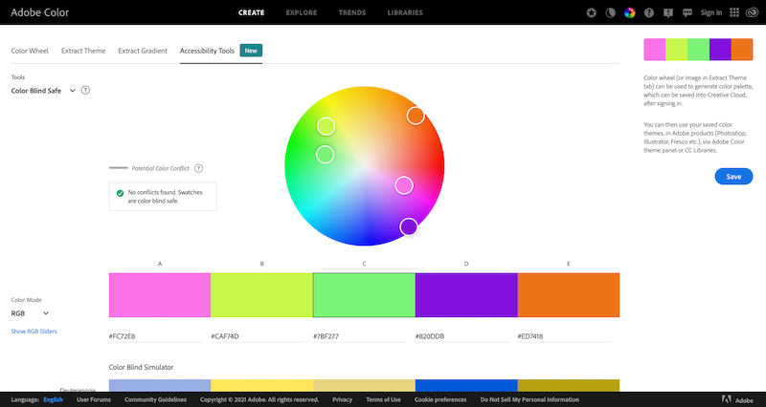The width and height of the screenshot is (766, 407).
Task: Go to the LIBRARIES section
Action: [405, 12]
